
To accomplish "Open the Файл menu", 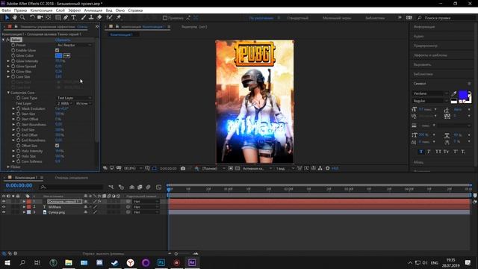I will click(6, 10).
